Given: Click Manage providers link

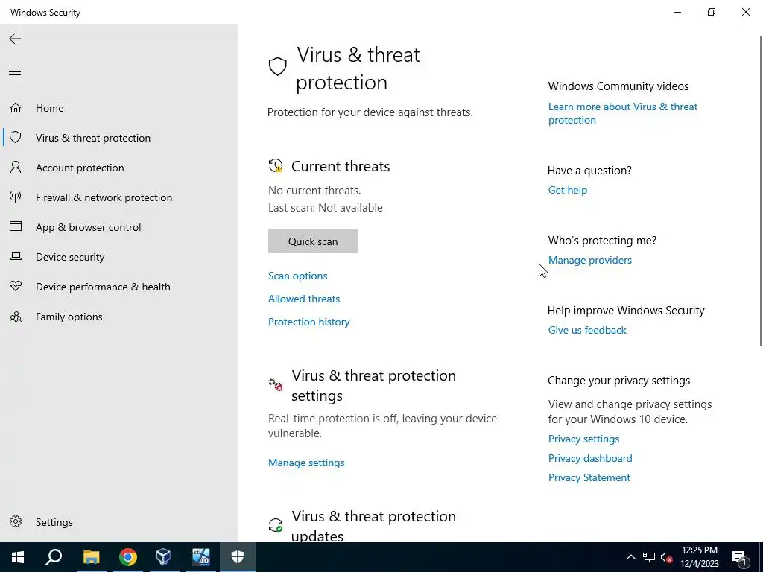Looking at the screenshot, I should click(590, 260).
